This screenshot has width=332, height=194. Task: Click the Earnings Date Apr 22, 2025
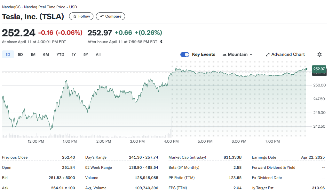(x=313, y=157)
